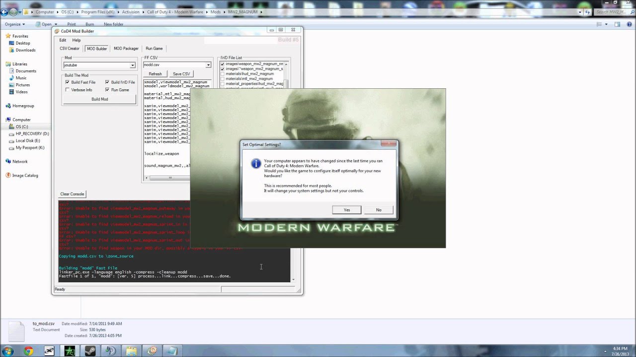Open the Help menu in Mod Builder

click(76, 40)
